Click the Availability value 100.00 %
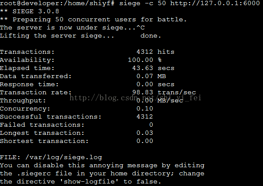Viewport: 263px width, 186px height. pyautogui.click(x=145, y=60)
